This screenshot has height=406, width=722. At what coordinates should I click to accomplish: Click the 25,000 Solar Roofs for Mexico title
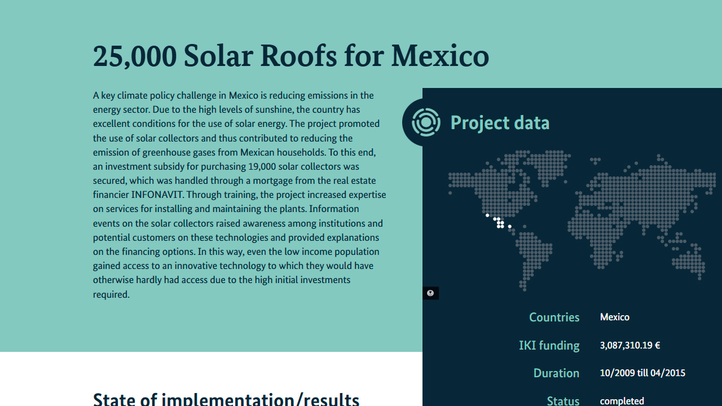pyautogui.click(x=290, y=56)
